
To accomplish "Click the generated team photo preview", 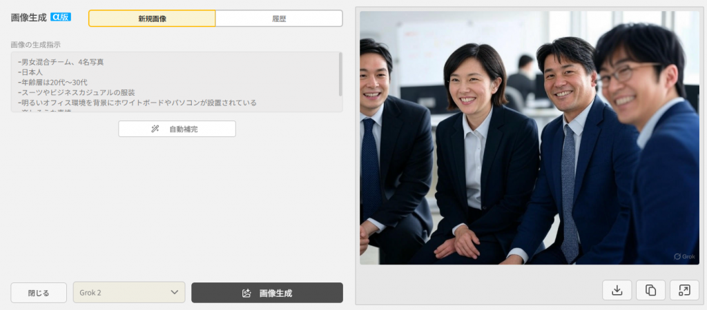I will pos(530,138).
